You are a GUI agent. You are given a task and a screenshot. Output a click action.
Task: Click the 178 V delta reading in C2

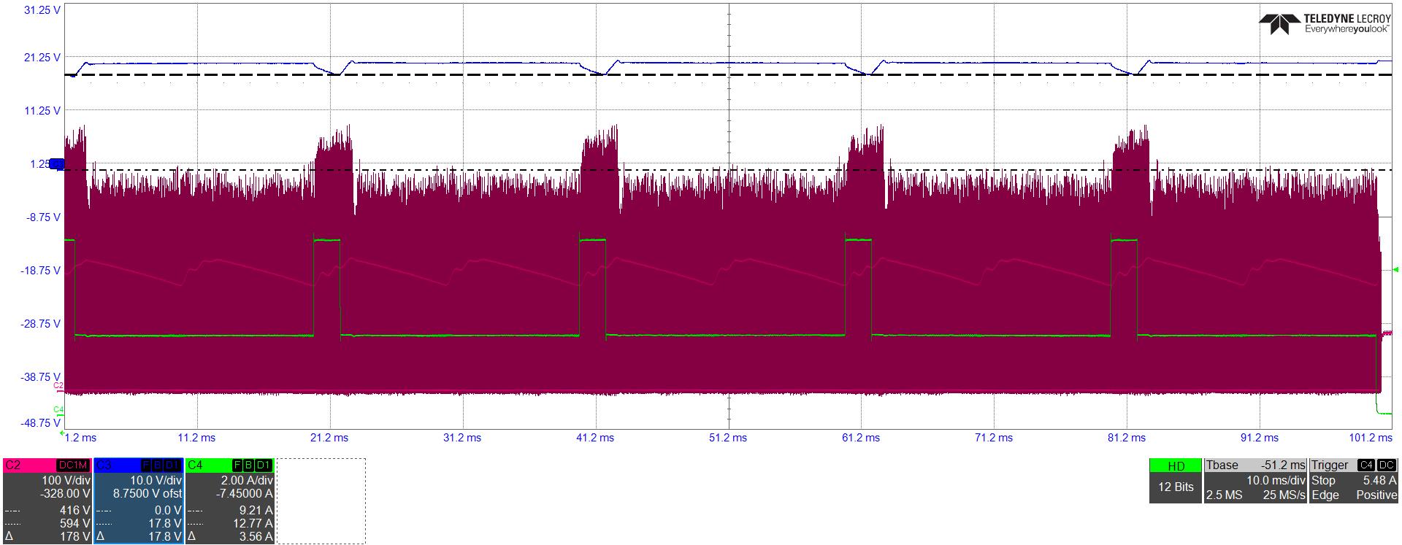coord(74,537)
